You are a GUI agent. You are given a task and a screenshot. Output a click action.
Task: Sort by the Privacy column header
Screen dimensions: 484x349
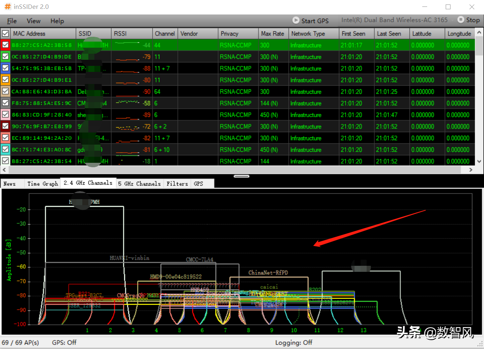coord(238,34)
